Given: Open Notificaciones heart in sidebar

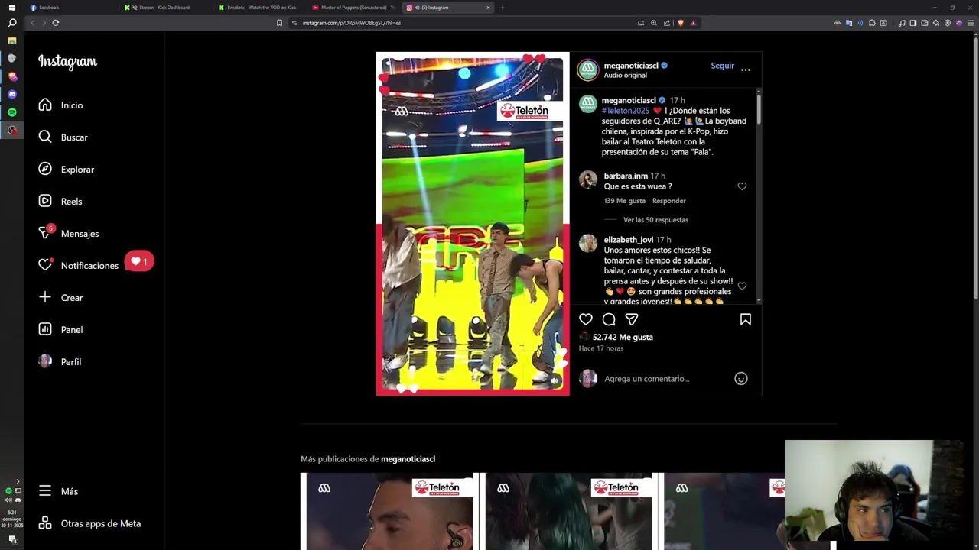Looking at the screenshot, I should (45, 265).
